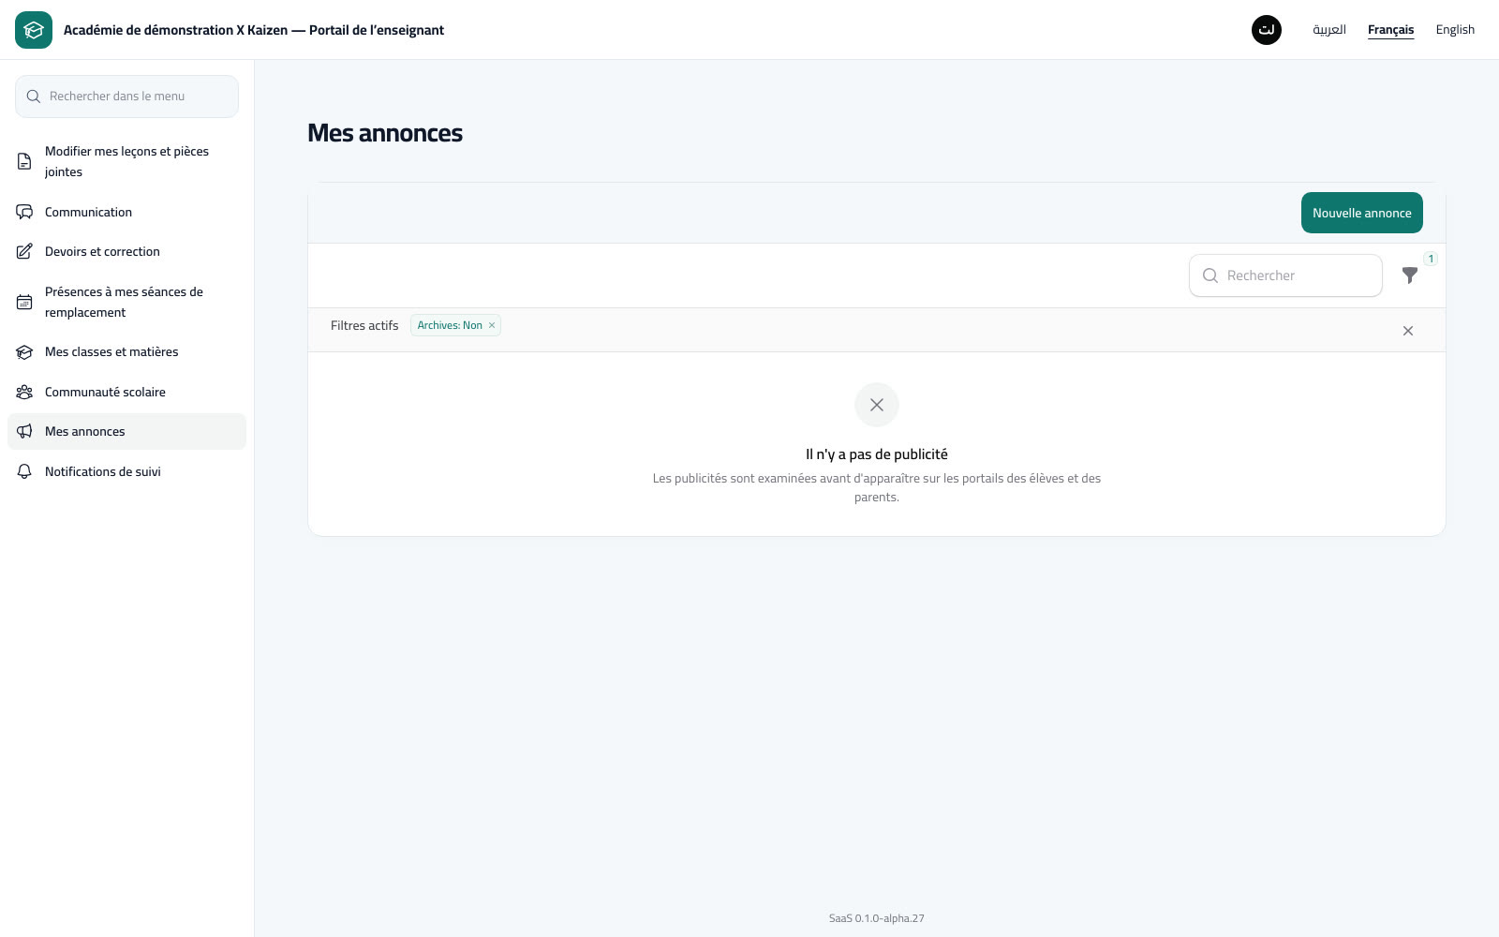Click the filter count badge
This screenshot has height=937, width=1499.
point(1431,259)
